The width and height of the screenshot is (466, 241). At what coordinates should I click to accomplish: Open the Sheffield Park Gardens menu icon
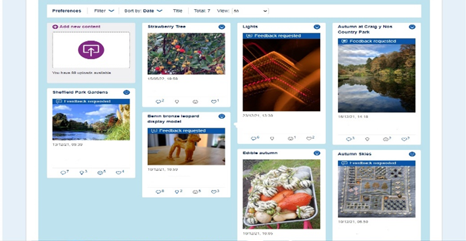pos(127,92)
